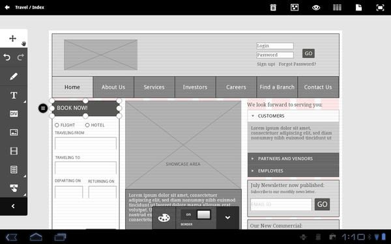Viewport: 391px width, 244px height.
Task: Click the EMAIL ID input field
Action: (281, 204)
